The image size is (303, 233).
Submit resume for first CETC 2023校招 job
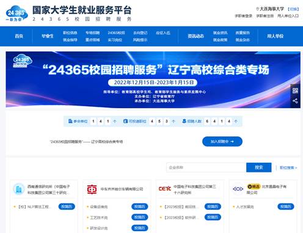click(213, 207)
